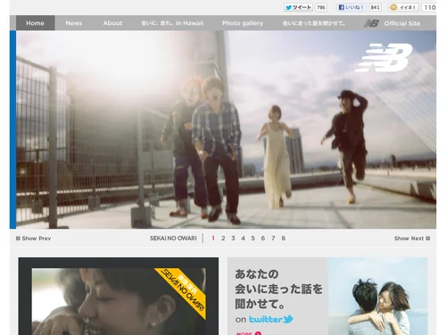This screenshot has width=446, height=335.
Task: Select slide number 1
Action: click(x=213, y=239)
